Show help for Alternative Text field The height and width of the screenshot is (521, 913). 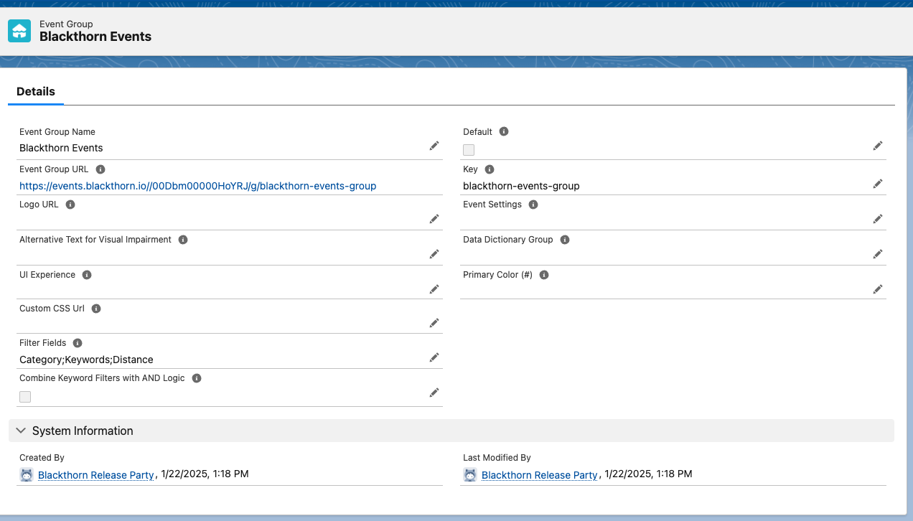point(183,240)
